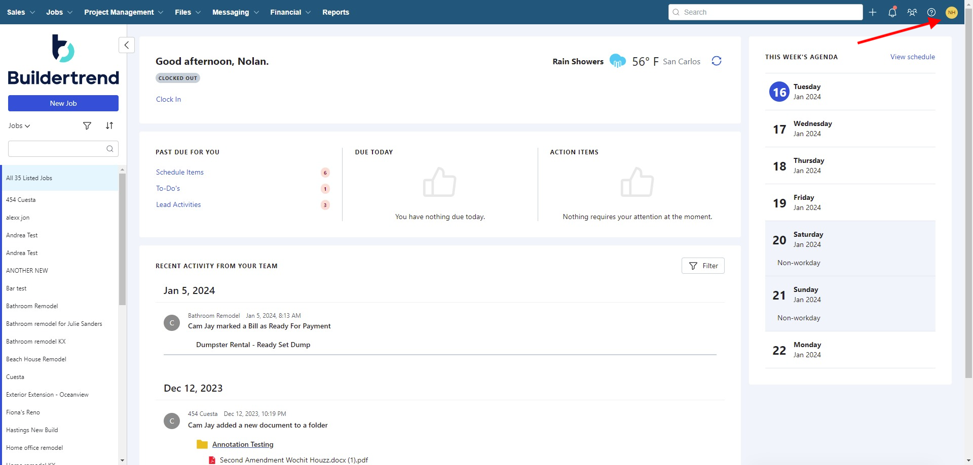Select Thursday 18 in the agenda
973x465 pixels.
[x=850, y=165]
